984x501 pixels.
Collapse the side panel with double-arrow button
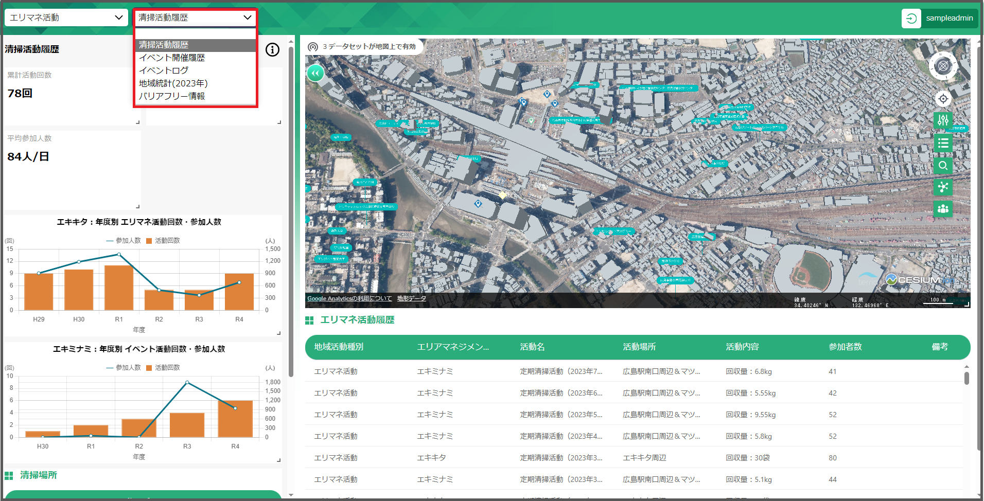[315, 74]
